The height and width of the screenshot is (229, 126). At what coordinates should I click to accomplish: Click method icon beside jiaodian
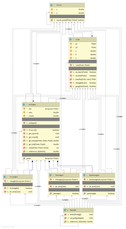(x=71, y=79)
